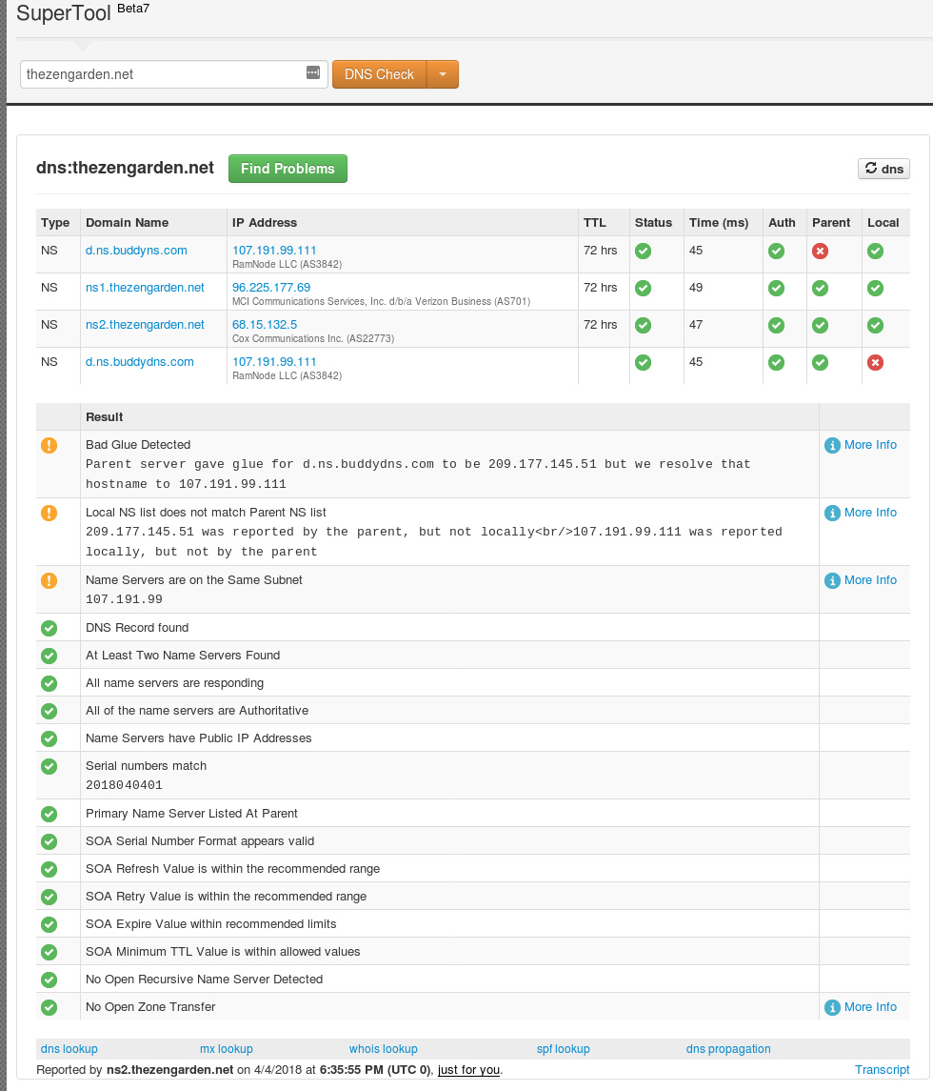This screenshot has height=1091, width=933.
Task: Click the green check beside No Open Recursive Name Server
Action: [x=49, y=980]
